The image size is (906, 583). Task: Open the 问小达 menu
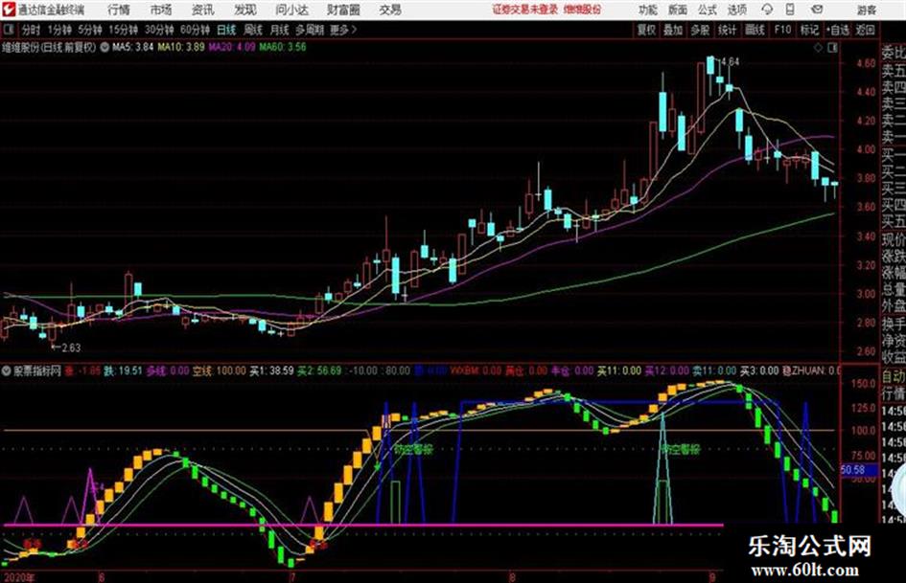pyautogui.click(x=291, y=10)
